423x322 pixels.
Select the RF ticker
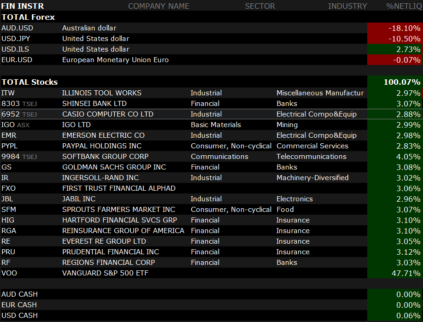pos(6,263)
